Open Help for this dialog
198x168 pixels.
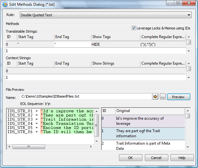tap(182, 158)
